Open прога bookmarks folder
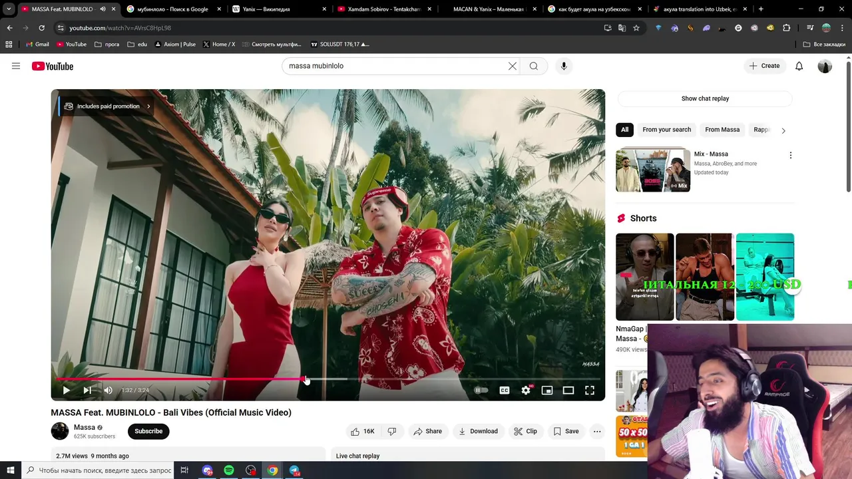The height and width of the screenshot is (479, 852). [106, 45]
